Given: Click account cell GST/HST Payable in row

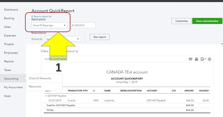Looking at the screenshot, I should tap(156, 101).
